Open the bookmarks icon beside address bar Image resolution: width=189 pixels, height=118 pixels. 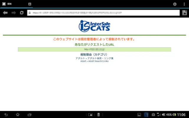tap(184, 13)
